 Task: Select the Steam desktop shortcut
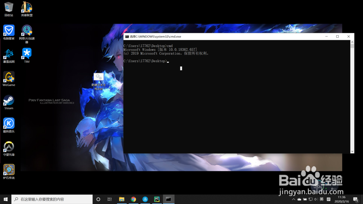[9, 102]
